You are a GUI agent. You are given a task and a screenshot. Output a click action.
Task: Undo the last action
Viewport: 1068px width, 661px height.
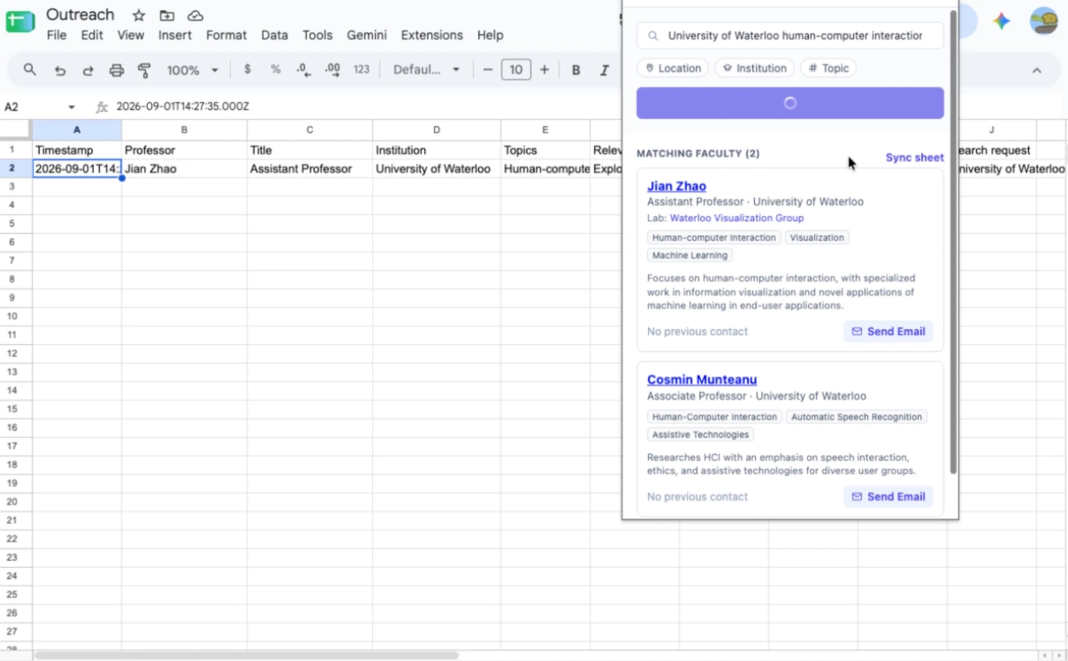[x=60, y=70]
